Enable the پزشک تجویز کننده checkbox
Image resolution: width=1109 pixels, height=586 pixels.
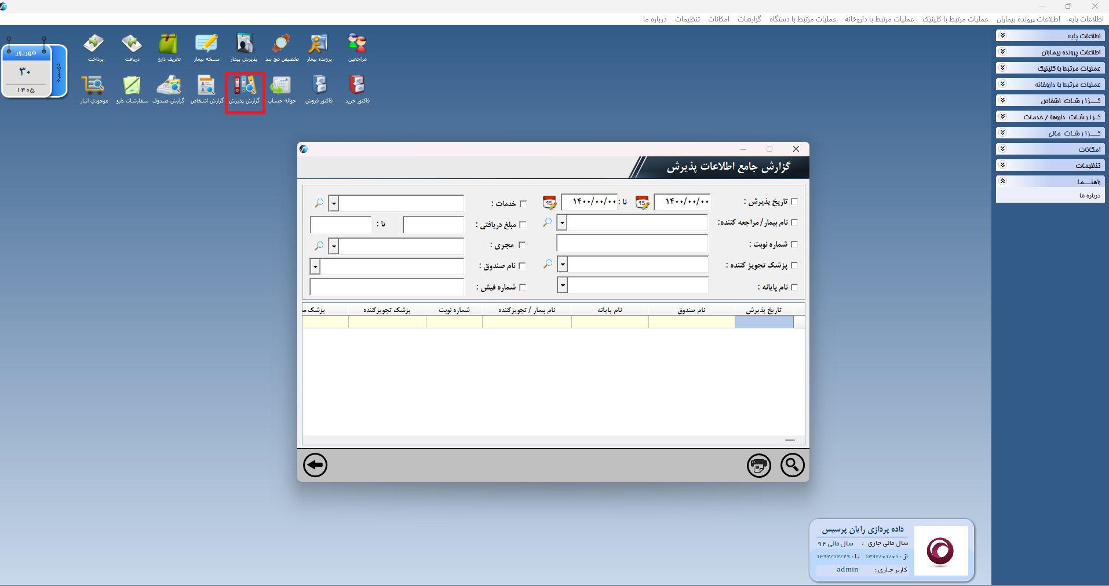[794, 265]
